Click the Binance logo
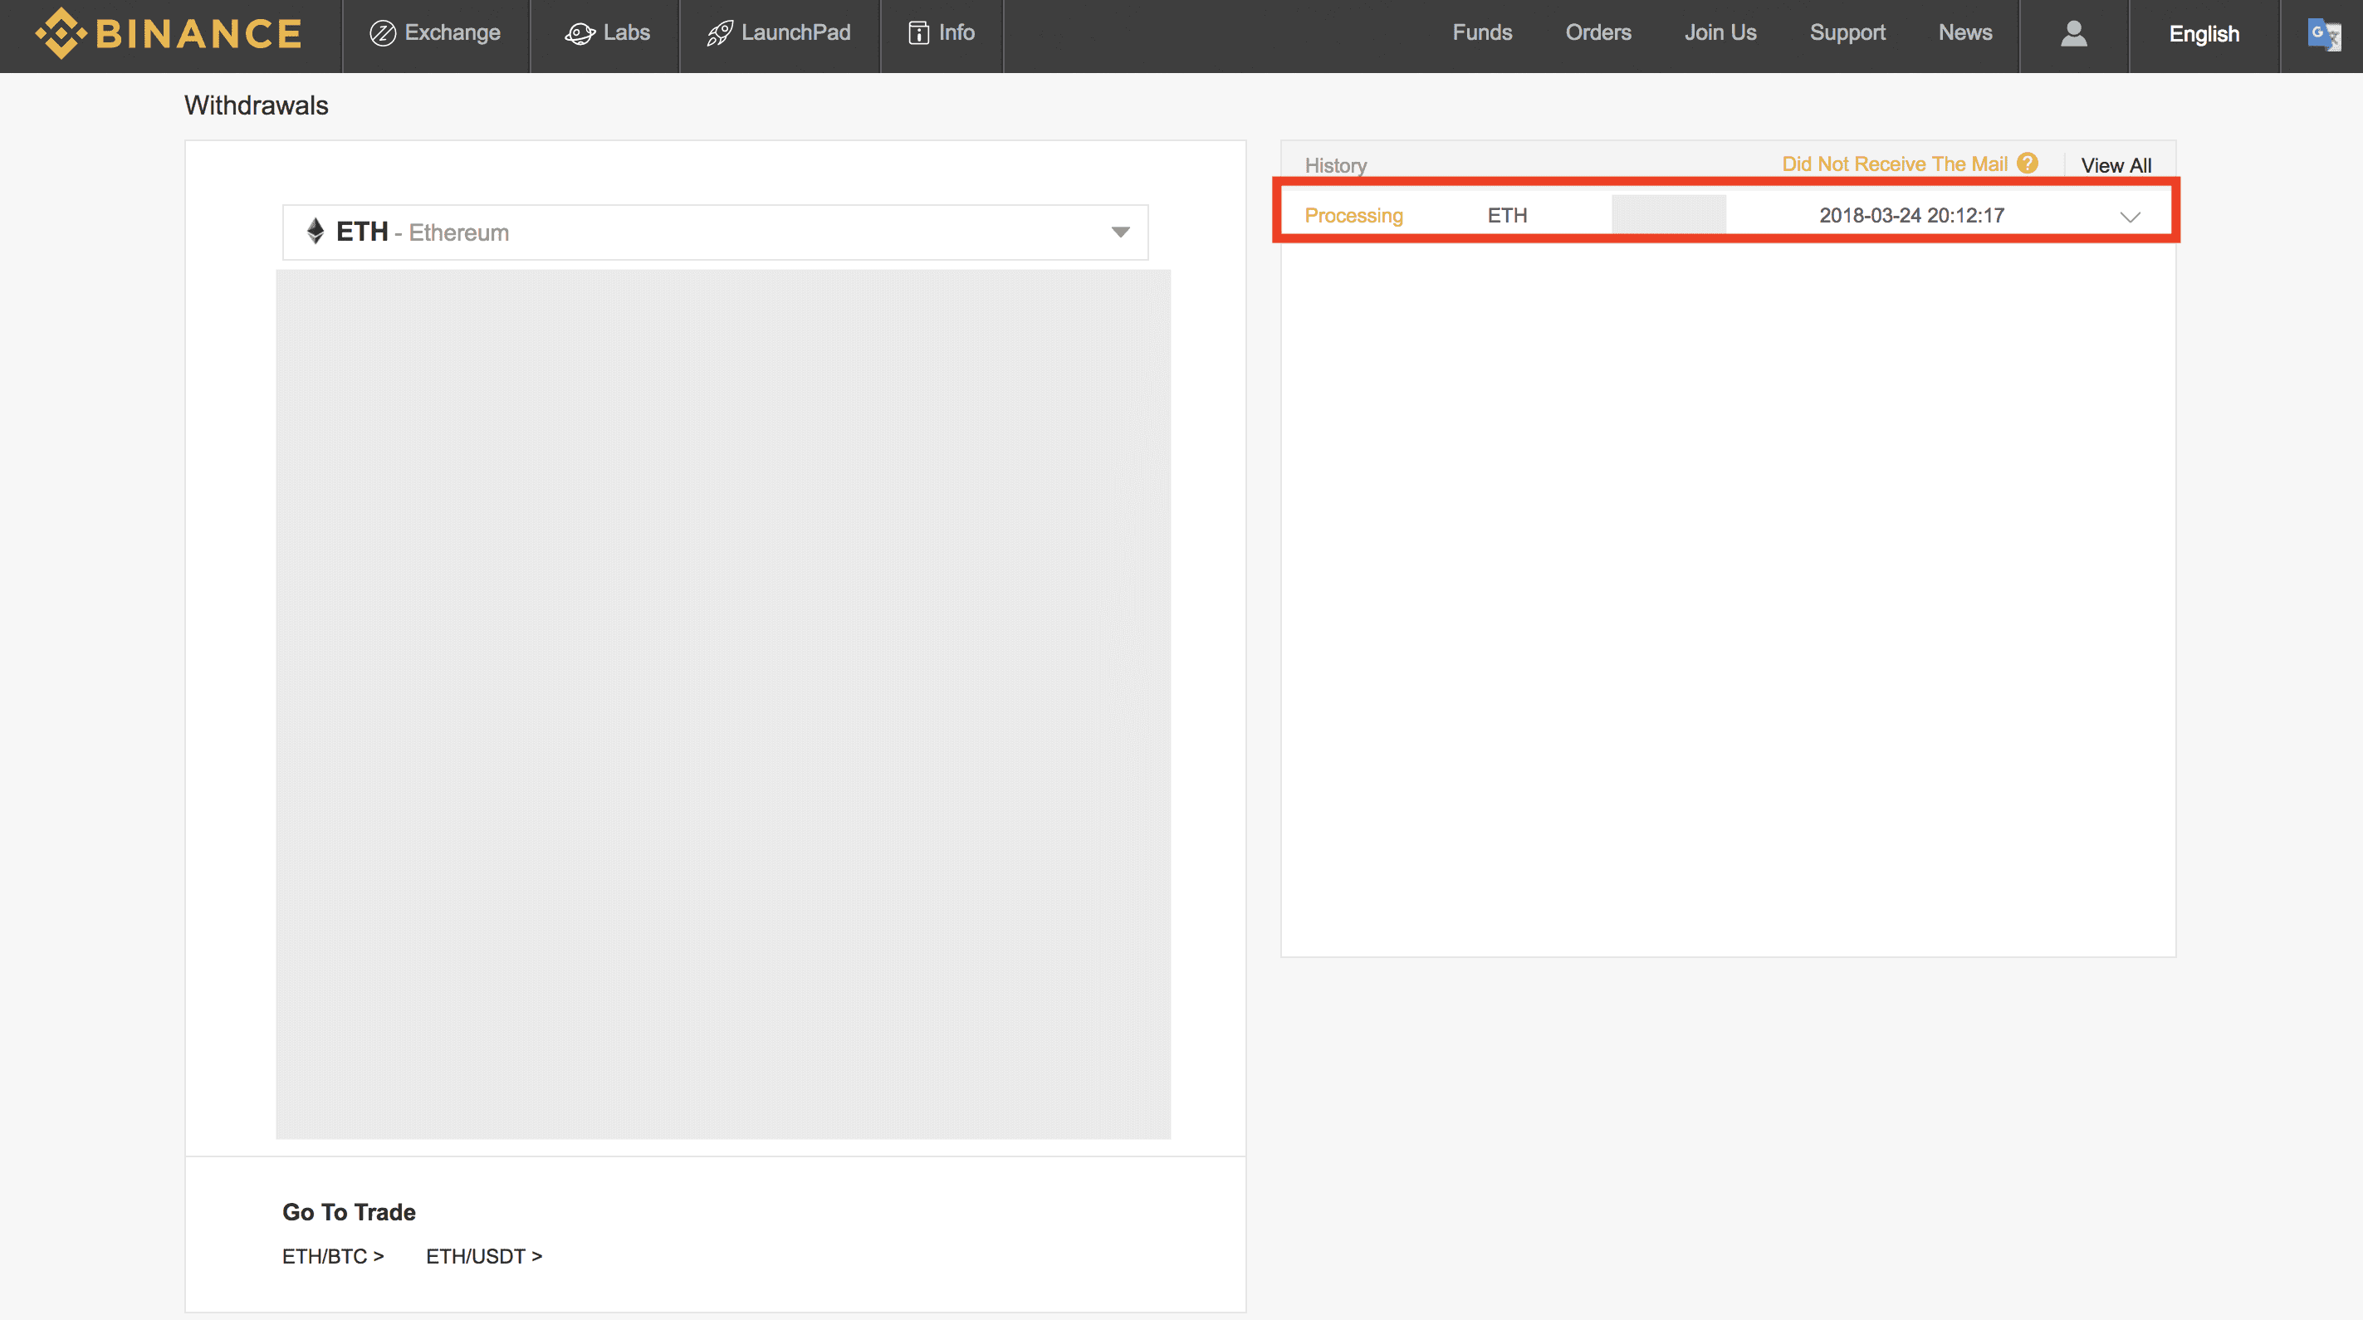The image size is (2363, 1320). click(169, 34)
